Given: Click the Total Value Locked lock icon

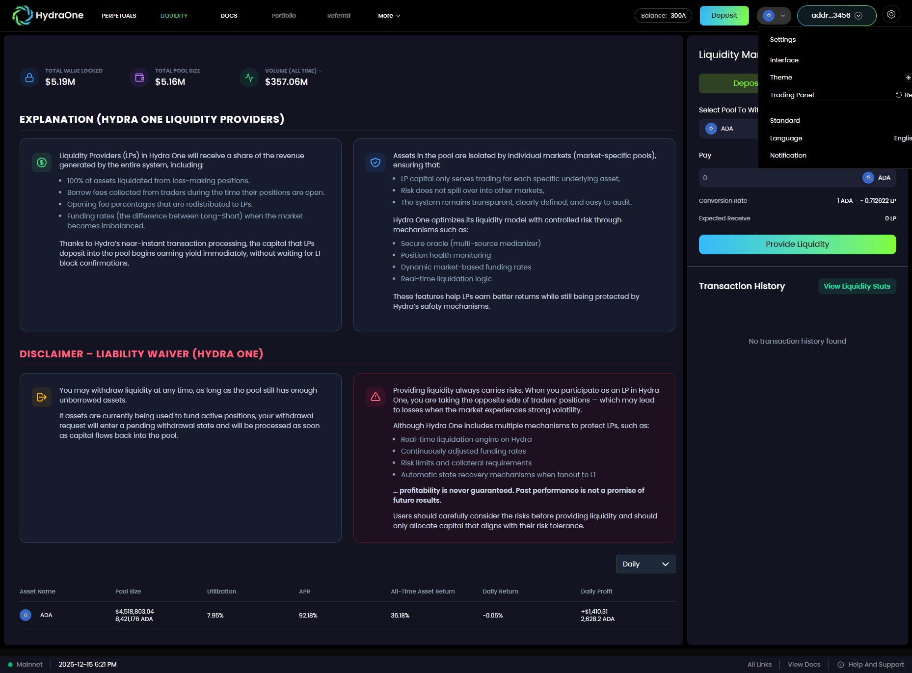Looking at the screenshot, I should [x=29, y=78].
